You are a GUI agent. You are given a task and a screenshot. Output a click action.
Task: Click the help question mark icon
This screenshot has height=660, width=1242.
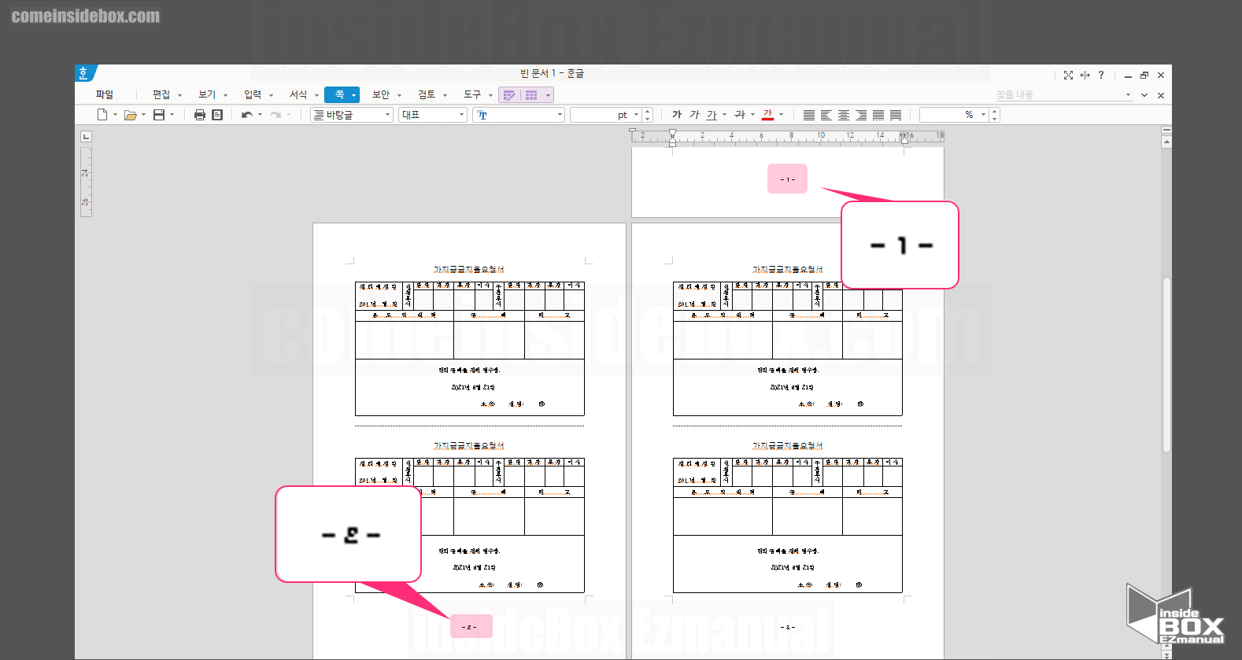[1101, 75]
